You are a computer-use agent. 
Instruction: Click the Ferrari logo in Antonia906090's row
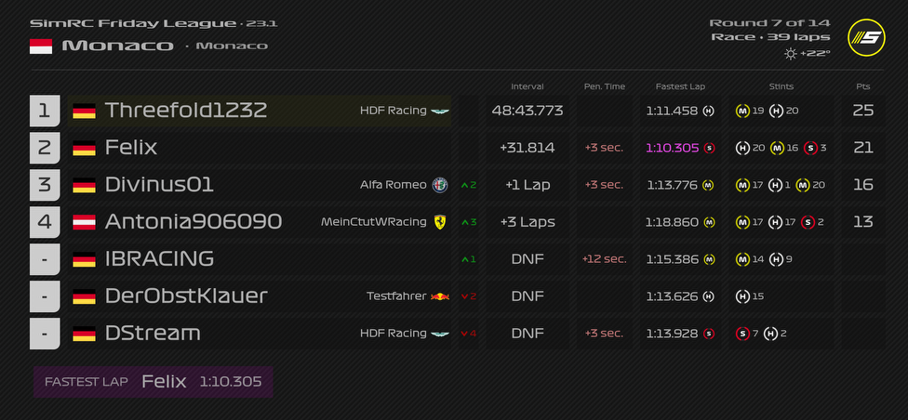(439, 222)
